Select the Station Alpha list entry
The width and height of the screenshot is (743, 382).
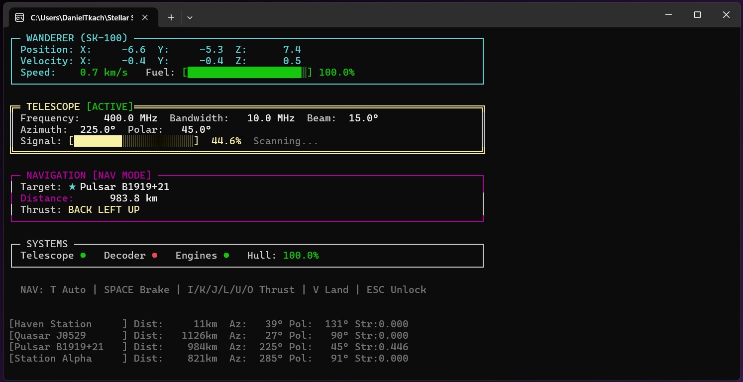coord(209,359)
